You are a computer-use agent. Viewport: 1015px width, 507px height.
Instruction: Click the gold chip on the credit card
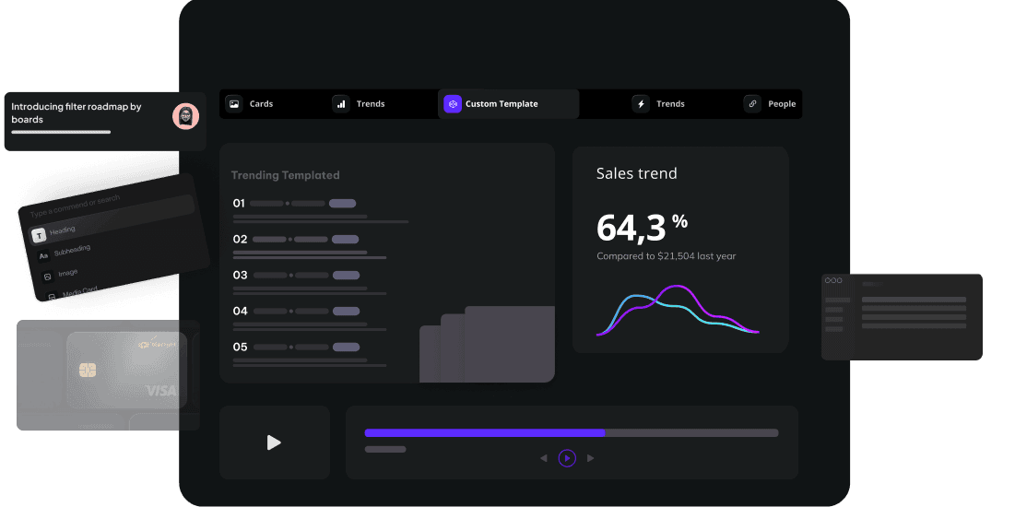(x=89, y=370)
